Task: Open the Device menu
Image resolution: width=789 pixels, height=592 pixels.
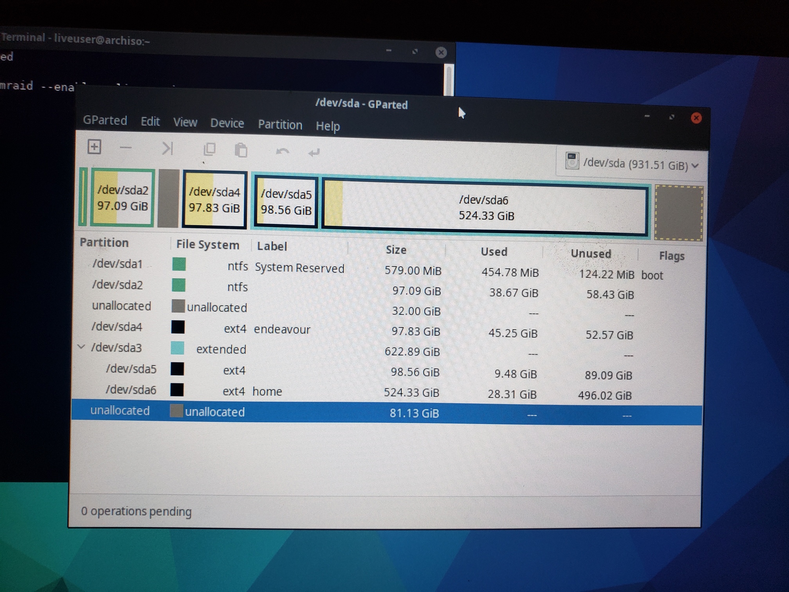Action: point(227,123)
